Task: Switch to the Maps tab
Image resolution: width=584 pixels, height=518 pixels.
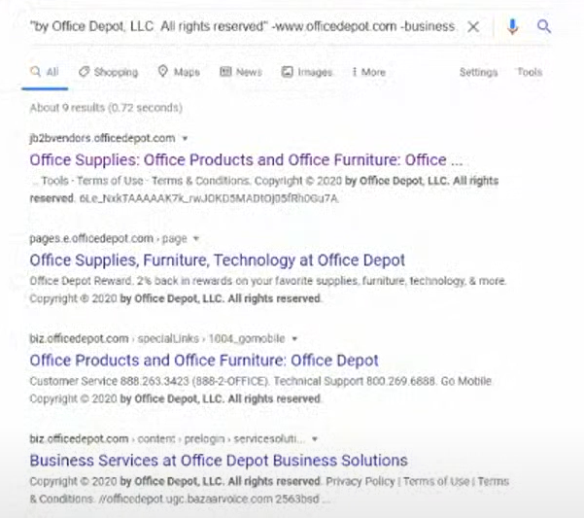Action: [179, 72]
